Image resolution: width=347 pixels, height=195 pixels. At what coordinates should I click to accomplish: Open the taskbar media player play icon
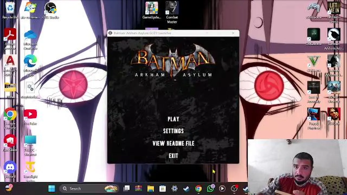tap(222, 188)
